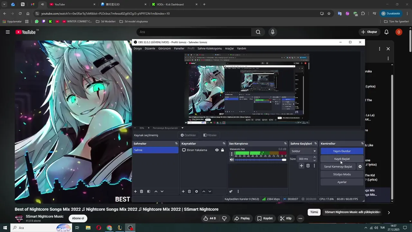Open virtual camera settings gear
Screen dimensions: 412x232
point(360,167)
